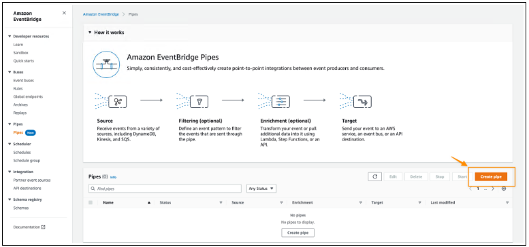Screen dimensions: 529x247
Task: Open Documentation external link icon
Action: coord(43,227)
